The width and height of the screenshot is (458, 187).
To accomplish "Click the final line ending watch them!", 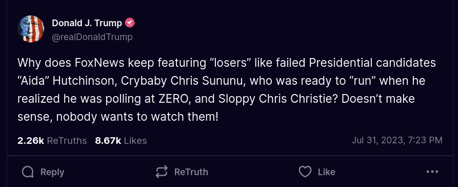I will point(118,117).
